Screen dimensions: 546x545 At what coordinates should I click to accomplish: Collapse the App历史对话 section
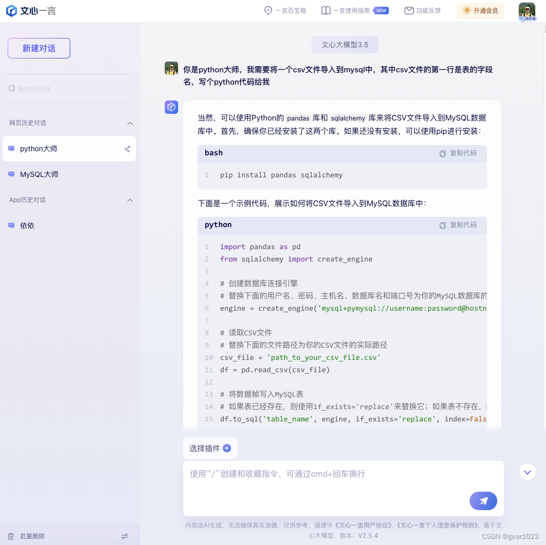click(130, 200)
